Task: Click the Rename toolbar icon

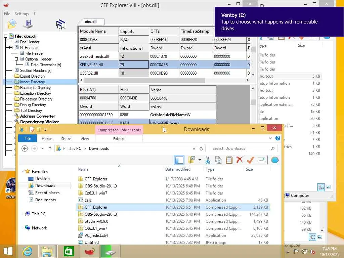Action: (261, 160)
